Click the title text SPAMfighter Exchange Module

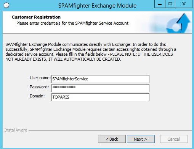point(97,6)
